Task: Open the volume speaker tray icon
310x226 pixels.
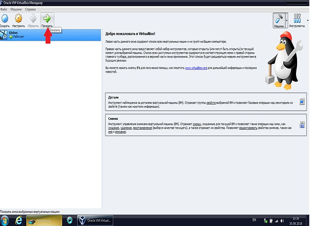Action: 282,221
